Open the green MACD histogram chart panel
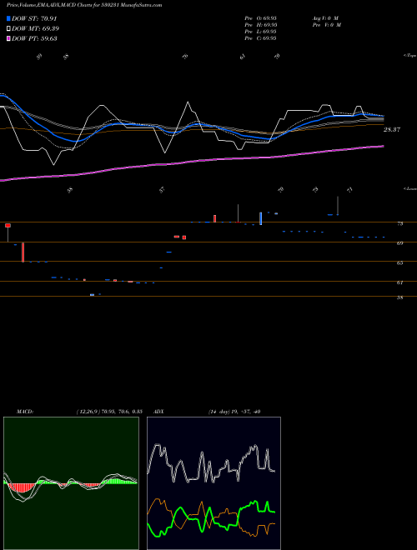This screenshot has height=550, width=417. click(71, 483)
